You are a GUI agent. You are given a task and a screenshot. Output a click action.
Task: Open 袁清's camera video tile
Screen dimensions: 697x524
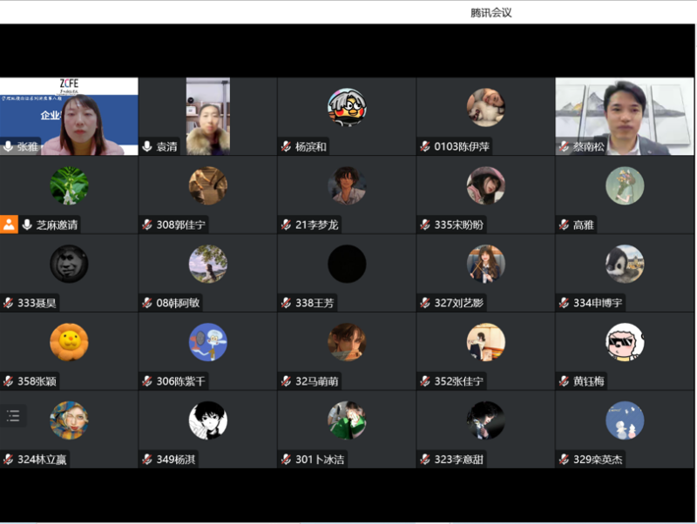[x=207, y=115]
